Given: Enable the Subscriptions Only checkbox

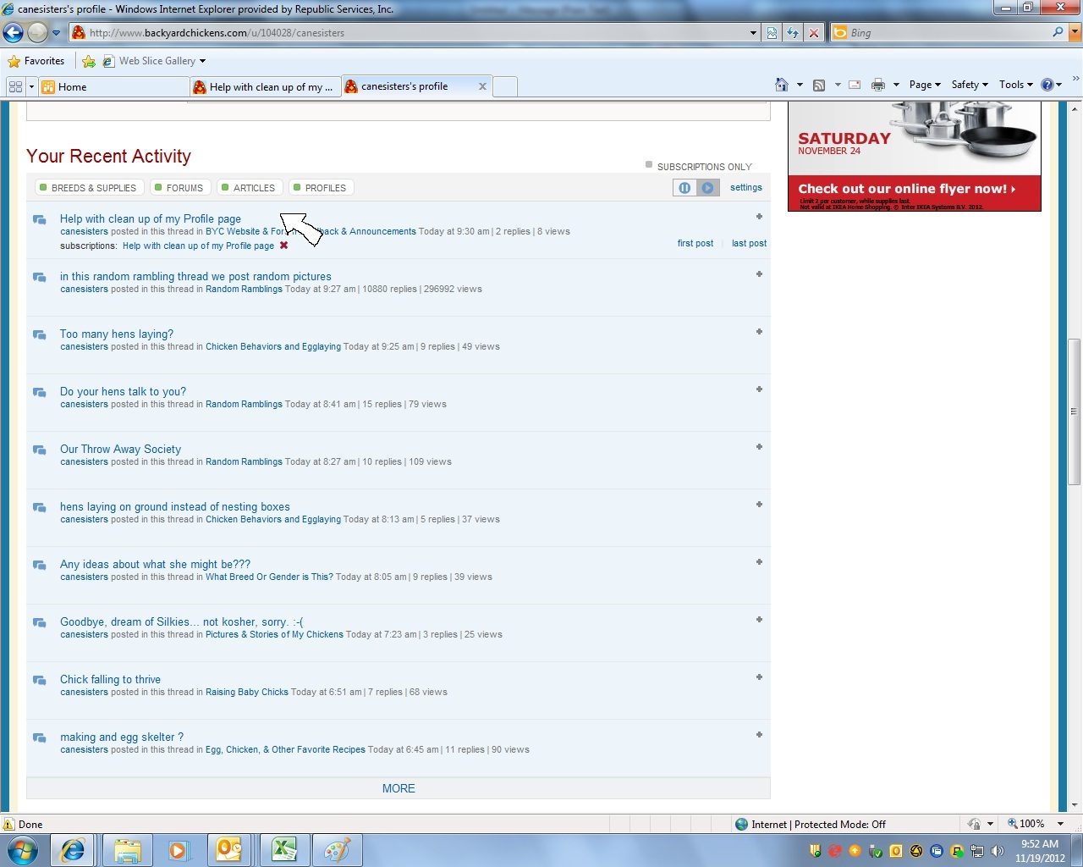Looking at the screenshot, I should 649,165.
